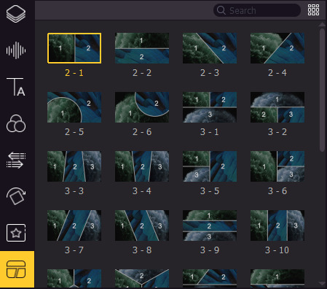Click the scrollbar down arrow
This screenshot has height=289, width=327.
322,284
